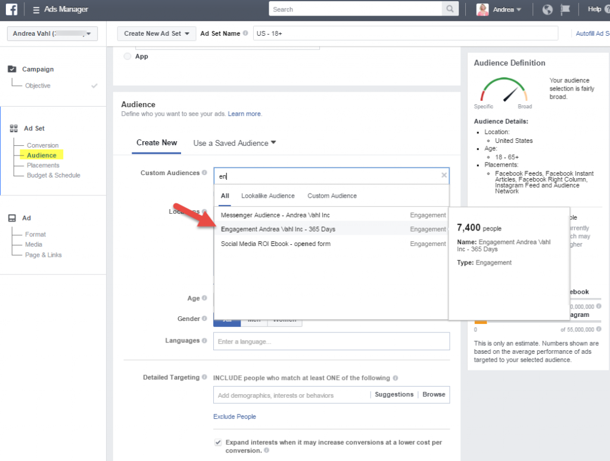Open Andrea user menu arrow
This screenshot has width=610, height=461.
[x=519, y=10]
